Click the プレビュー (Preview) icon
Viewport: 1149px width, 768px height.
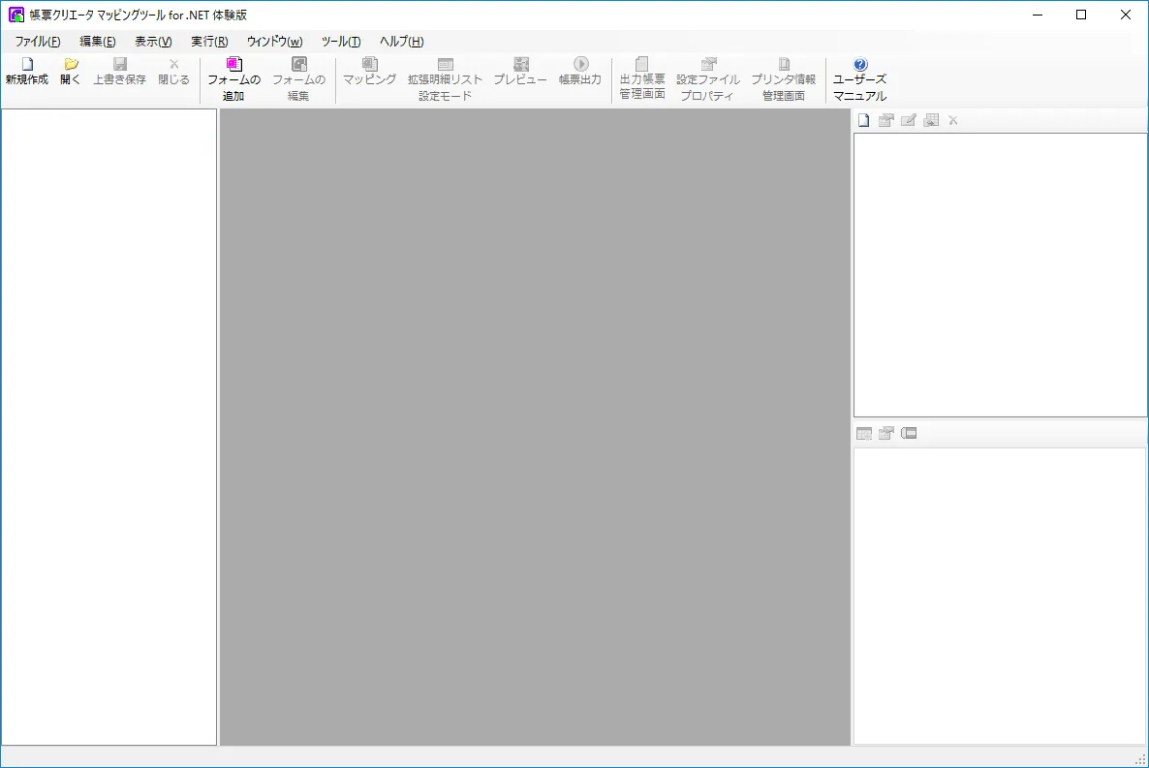(520, 64)
